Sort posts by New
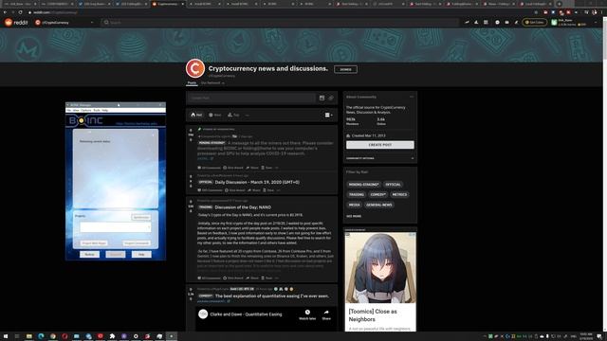The image size is (607, 341). [x=215, y=115]
